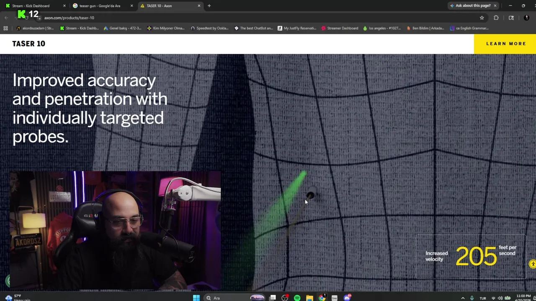This screenshot has height=301, width=536.
Task: Open Discord from the taskbar
Action: coord(347,298)
